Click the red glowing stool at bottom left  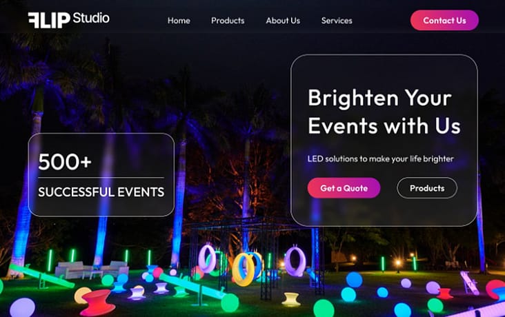click(x=97, y=303)
